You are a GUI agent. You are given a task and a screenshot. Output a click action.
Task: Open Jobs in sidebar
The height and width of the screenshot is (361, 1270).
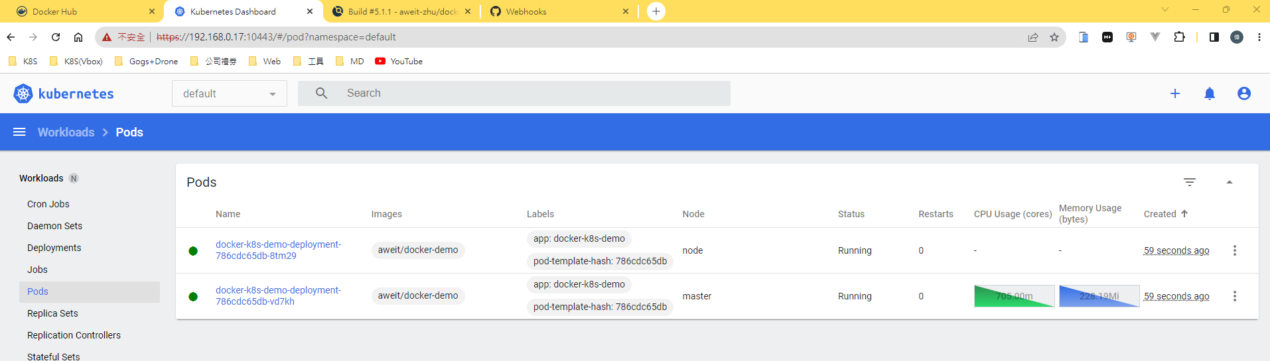coord(37,270)
